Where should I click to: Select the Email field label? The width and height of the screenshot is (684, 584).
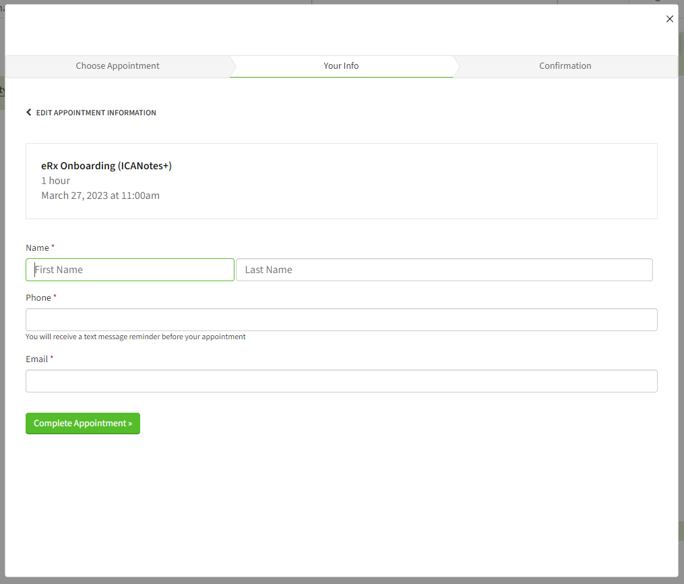[36, 359]
